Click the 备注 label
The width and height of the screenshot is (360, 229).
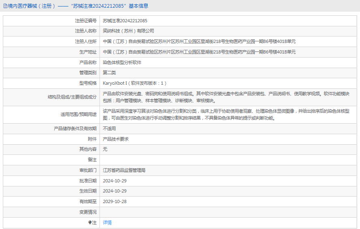click(92, 160)
